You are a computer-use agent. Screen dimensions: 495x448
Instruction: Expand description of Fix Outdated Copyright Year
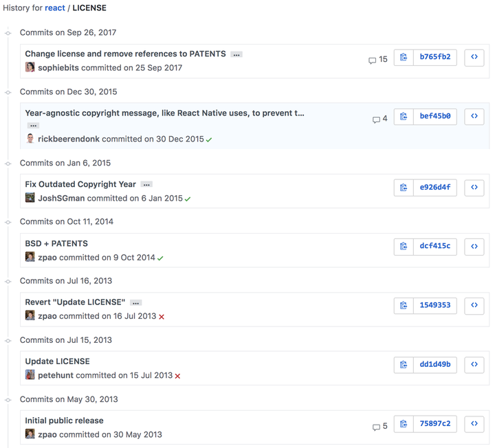point(146,185)
